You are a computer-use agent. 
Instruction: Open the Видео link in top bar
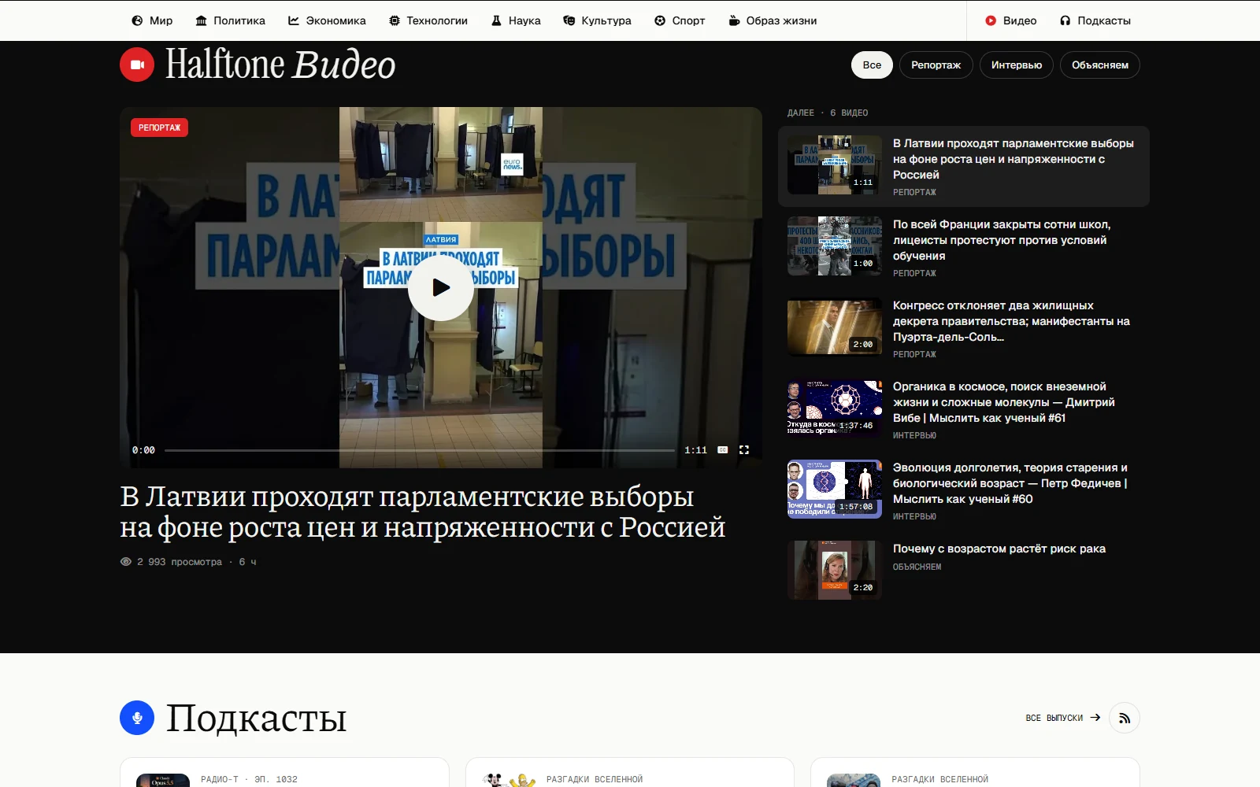(x=1011, y=20)
